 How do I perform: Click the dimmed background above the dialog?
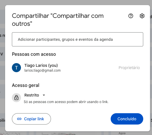[x=76, y=3]
